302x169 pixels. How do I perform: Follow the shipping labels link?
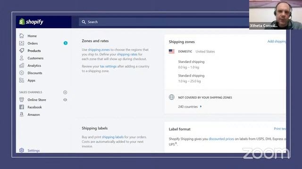coord(113,137)
